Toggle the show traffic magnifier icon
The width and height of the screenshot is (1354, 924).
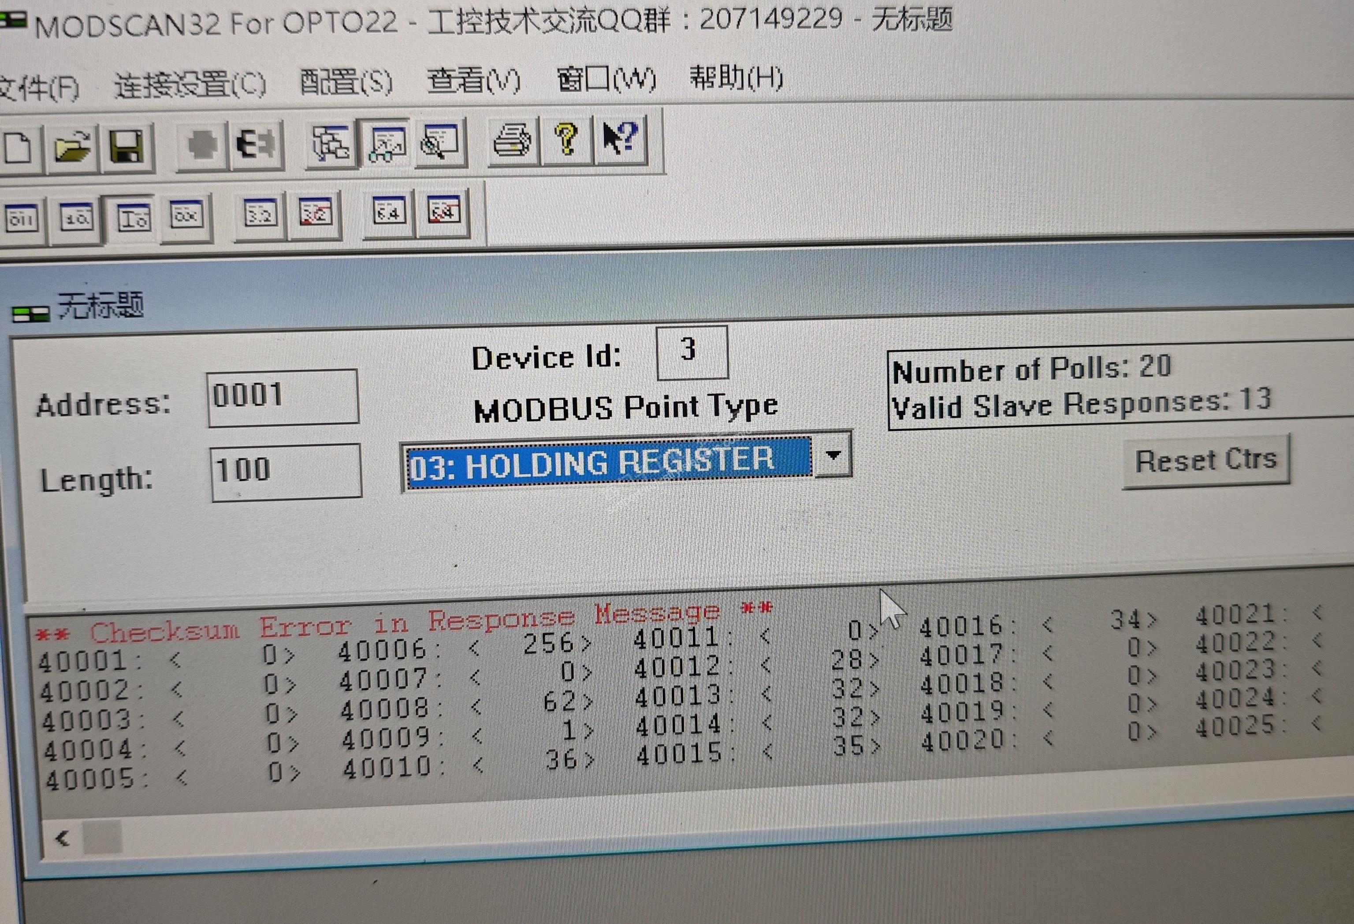pyautogui.click(x=440, y=141)
